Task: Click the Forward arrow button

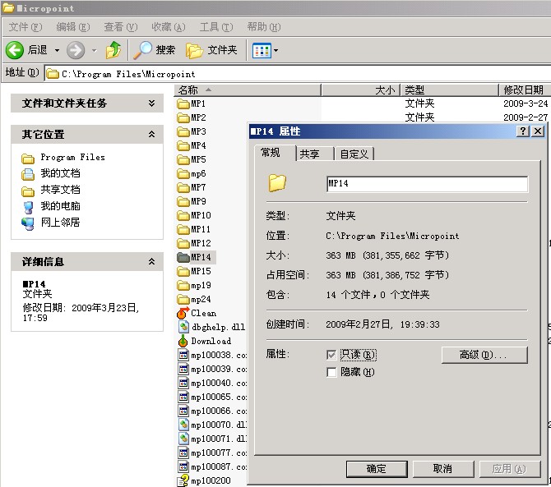Action: (76, 50)
